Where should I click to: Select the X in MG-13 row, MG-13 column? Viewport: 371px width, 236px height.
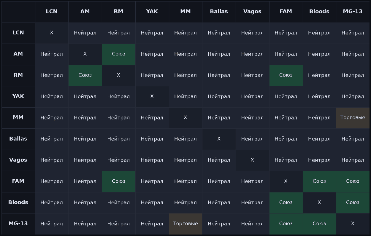pyautogui.click(x=353, y=224)
